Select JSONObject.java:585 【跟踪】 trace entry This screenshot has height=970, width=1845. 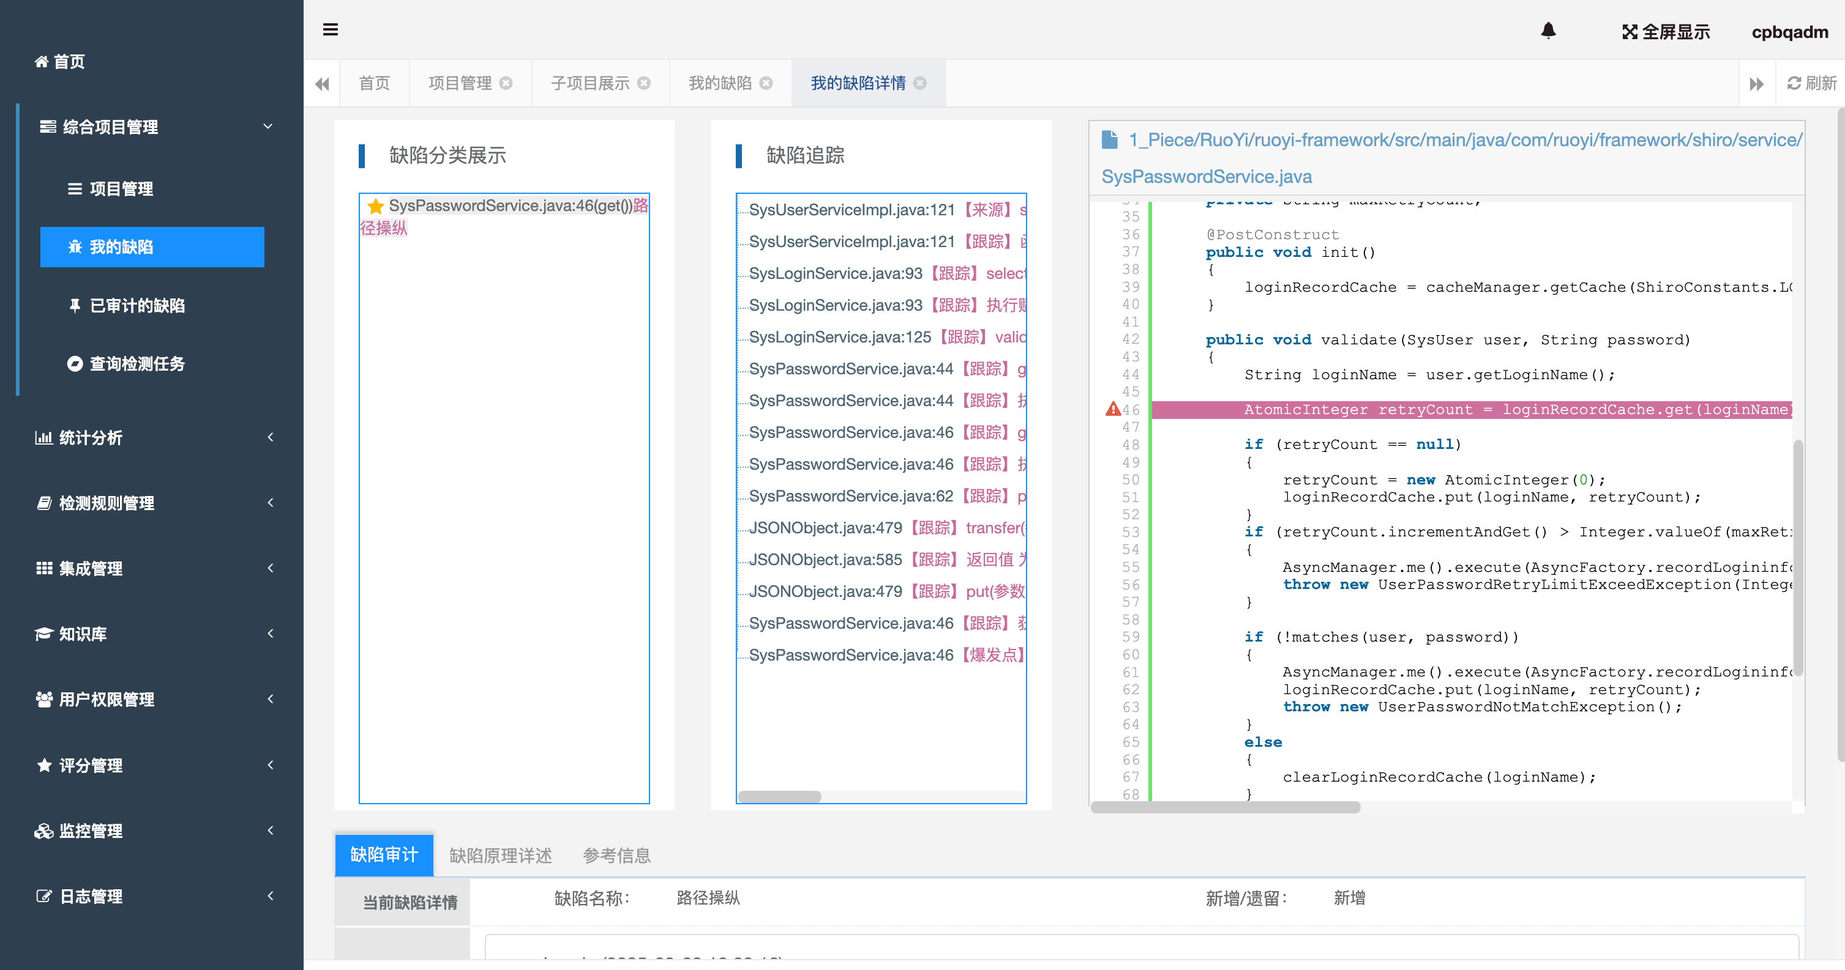pyautogui.click(x=888, y=560)
